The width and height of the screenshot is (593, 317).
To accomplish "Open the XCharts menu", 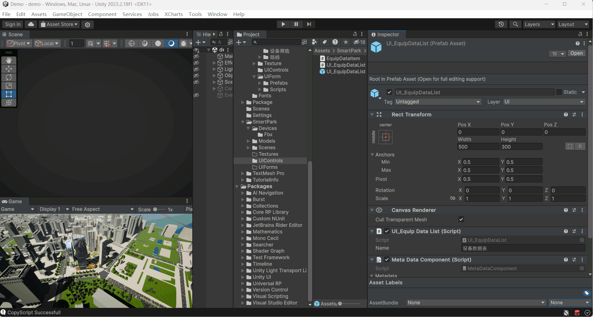I will point(173,14).
